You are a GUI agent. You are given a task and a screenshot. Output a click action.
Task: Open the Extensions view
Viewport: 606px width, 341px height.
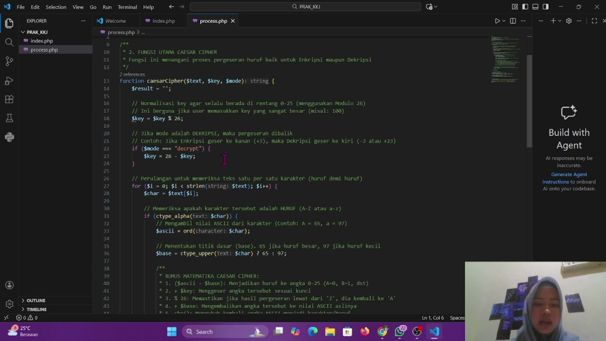(x=9, y=99)
